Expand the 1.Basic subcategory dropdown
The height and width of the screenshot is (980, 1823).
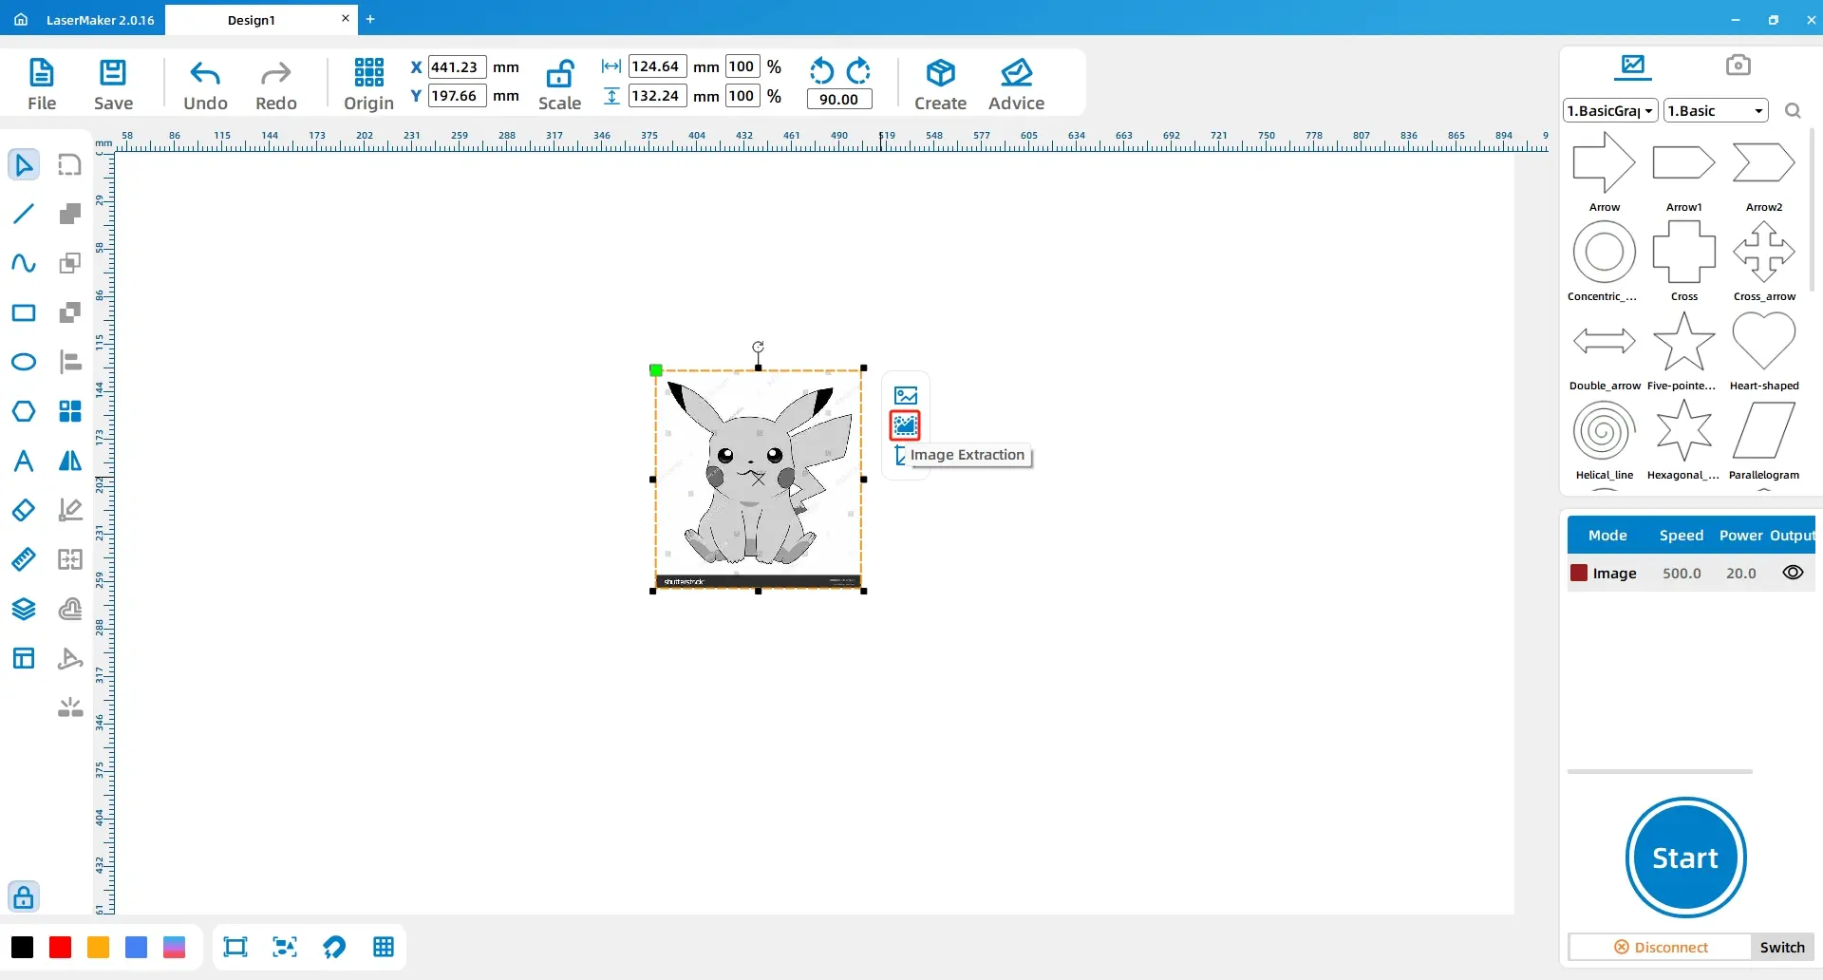[x=1716, y=111]
